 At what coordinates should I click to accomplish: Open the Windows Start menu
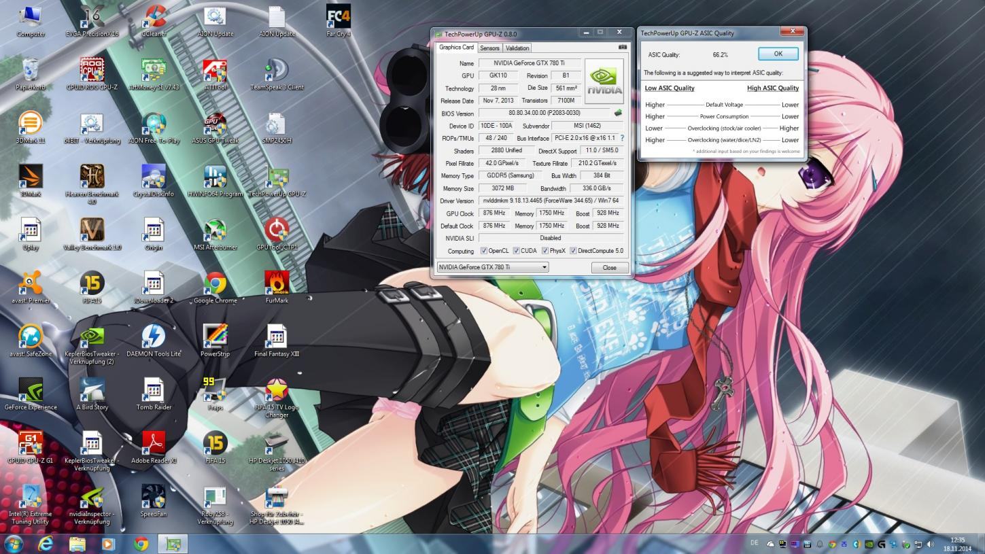[14, 544]
